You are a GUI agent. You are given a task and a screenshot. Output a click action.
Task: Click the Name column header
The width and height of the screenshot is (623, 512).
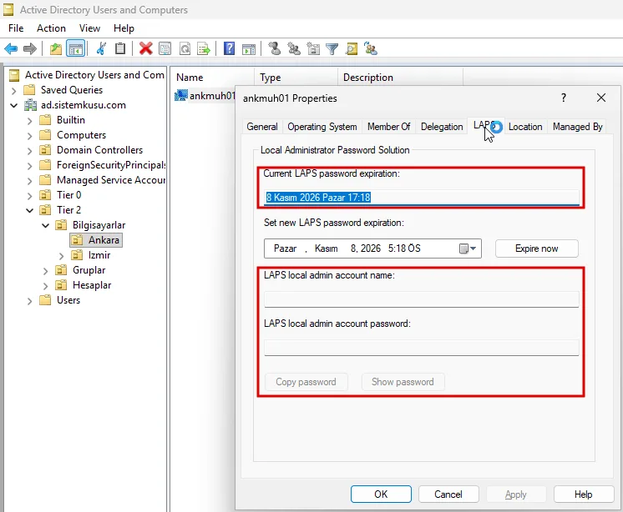(x=212, y=78)
